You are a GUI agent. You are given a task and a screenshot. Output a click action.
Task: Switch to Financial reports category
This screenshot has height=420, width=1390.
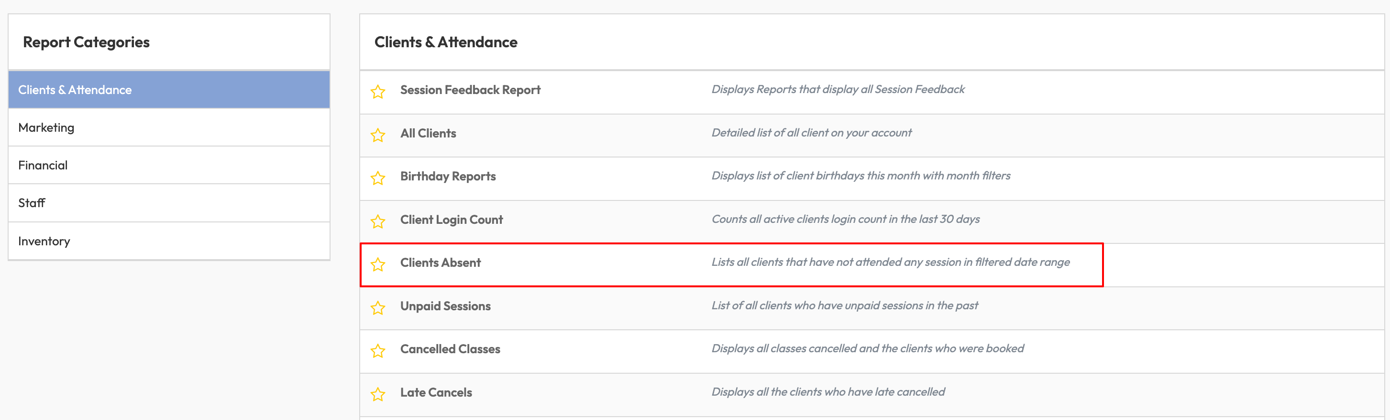(x=169, y=165)
